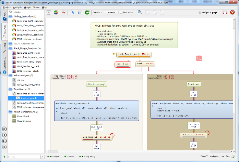Expand the Messages panel

pyautogui.click(x=53, y=157)
